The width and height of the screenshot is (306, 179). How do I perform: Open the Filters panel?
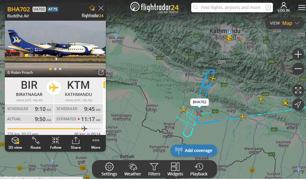click(154, 169)
